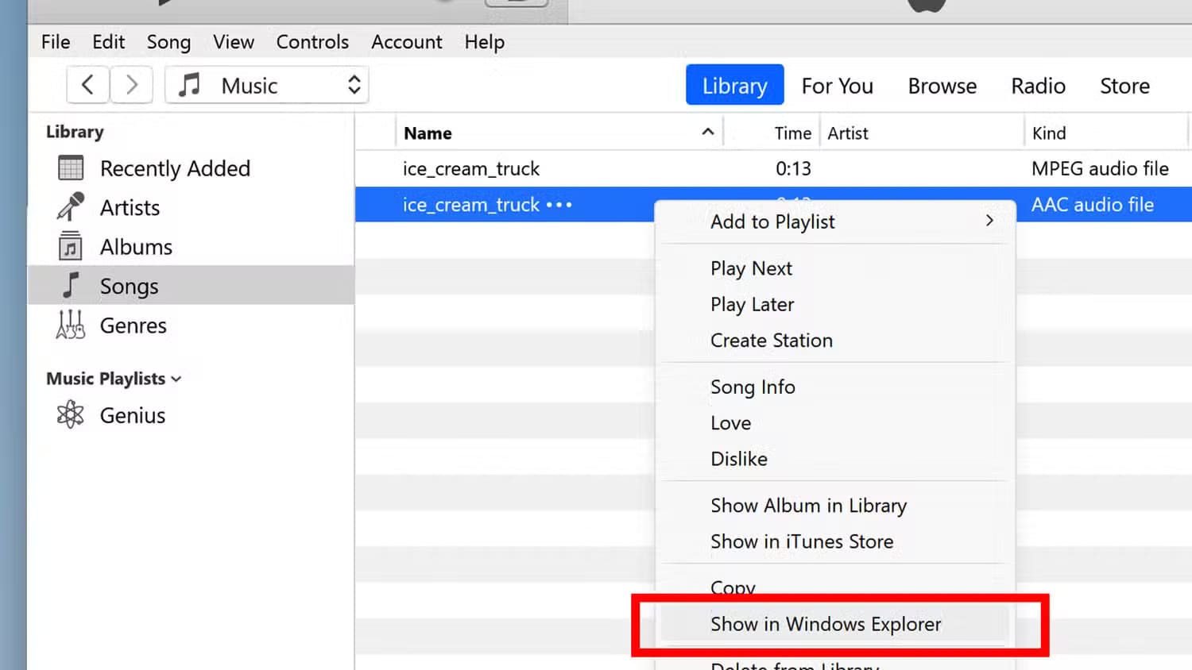Click the highlighted ice_cream_truck song name
Screen dimensions: 1192x670
click(x=471, y=205)
